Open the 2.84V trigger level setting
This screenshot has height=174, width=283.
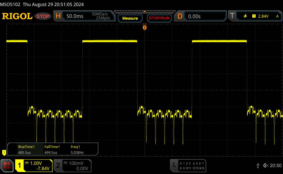pyautogui.click(x=263, y=16)
